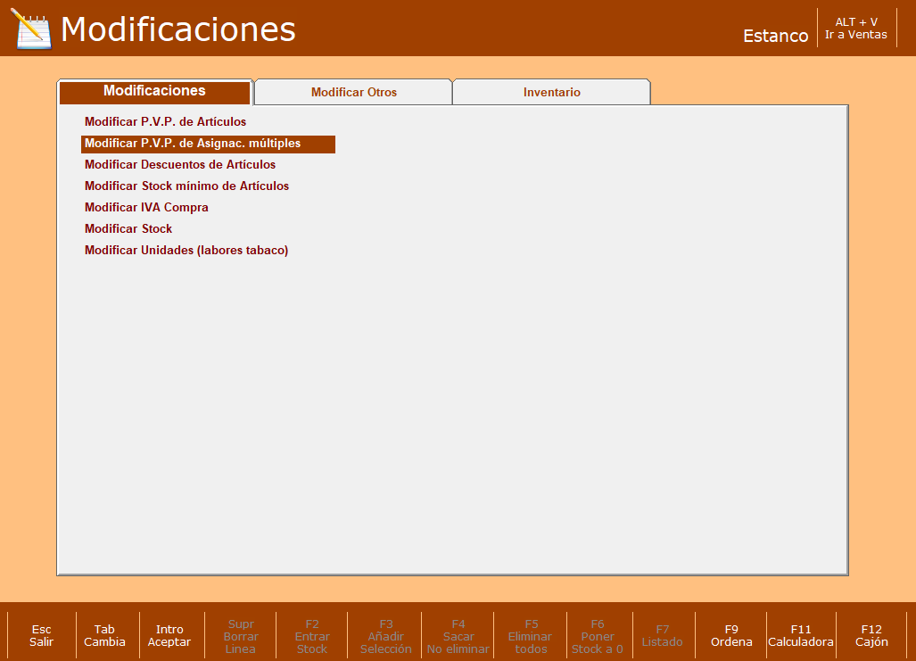
Task: Click the F9 Ordena button
Action: coord(731,636)
